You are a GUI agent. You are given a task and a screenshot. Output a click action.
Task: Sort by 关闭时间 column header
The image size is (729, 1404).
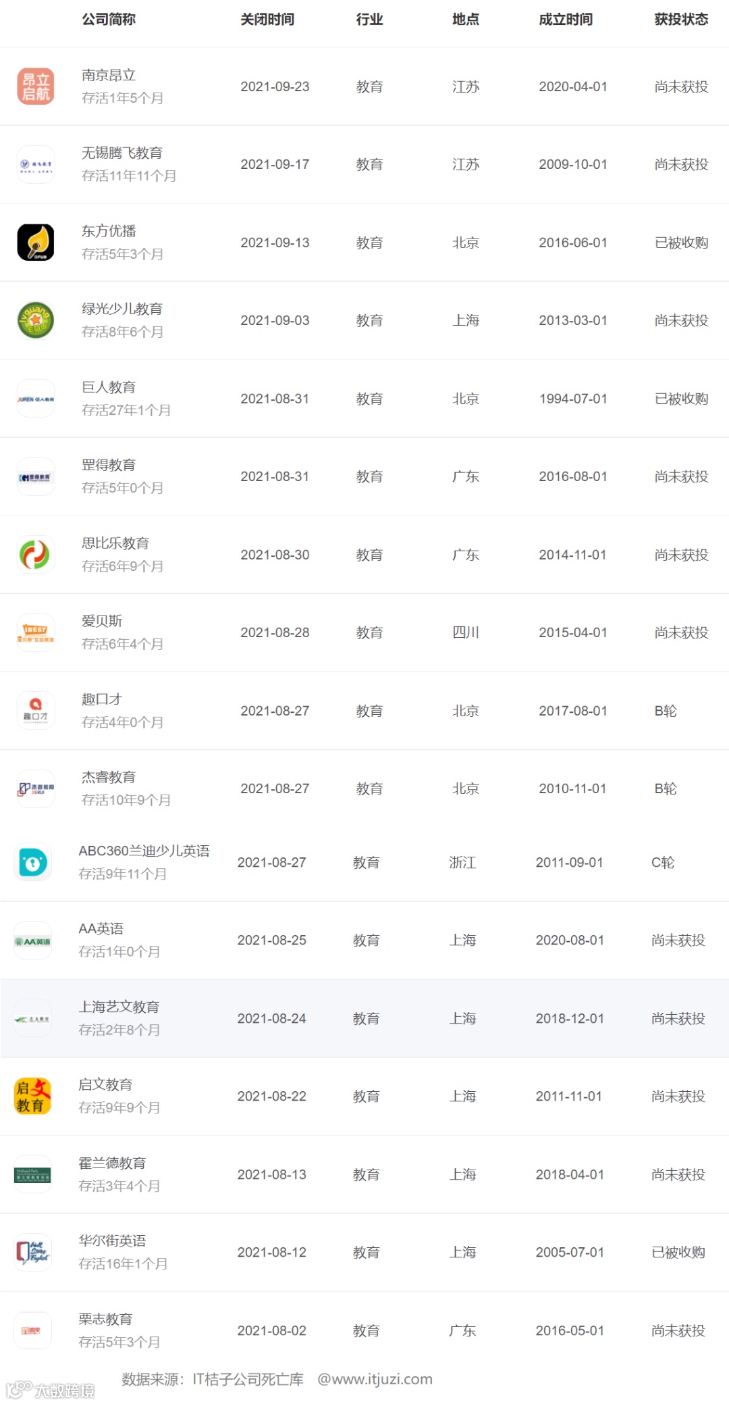pyautogui.click(x=267, y=19)
